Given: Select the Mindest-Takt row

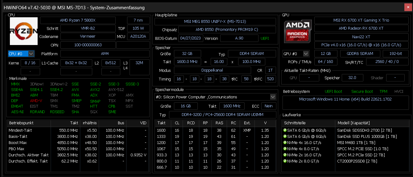Looking at the screenshot, I should point(78,130).
